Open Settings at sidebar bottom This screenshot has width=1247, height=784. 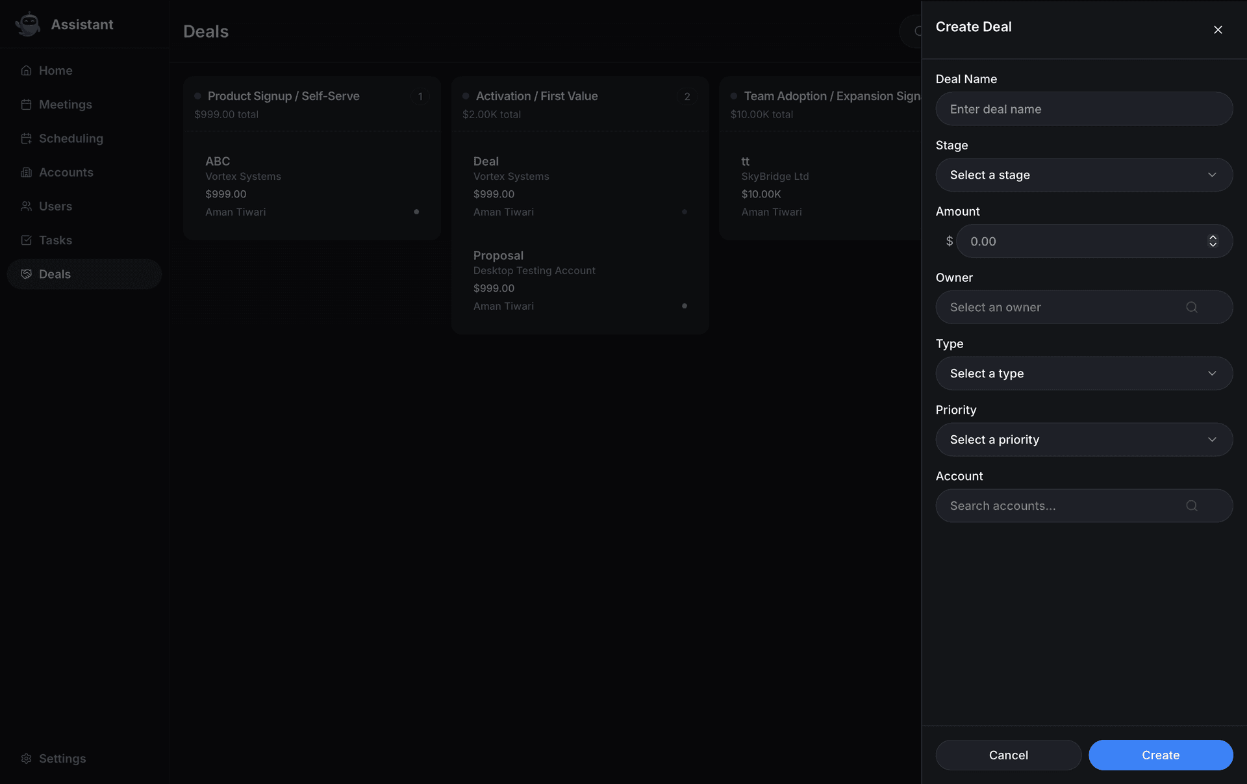[84, 758]
